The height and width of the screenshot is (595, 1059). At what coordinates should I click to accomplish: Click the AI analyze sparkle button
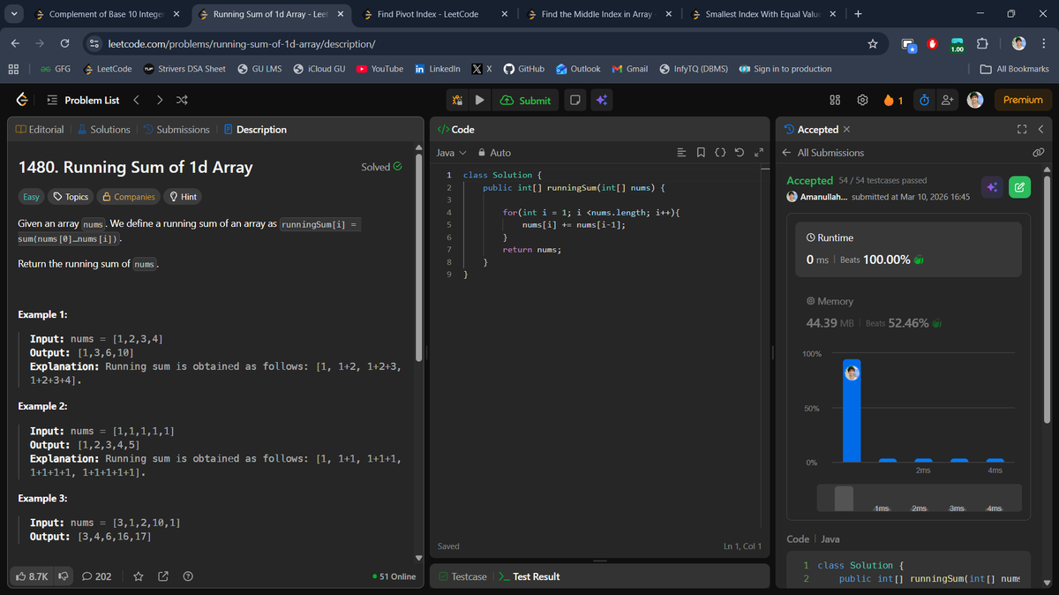[x=992, y=187]
